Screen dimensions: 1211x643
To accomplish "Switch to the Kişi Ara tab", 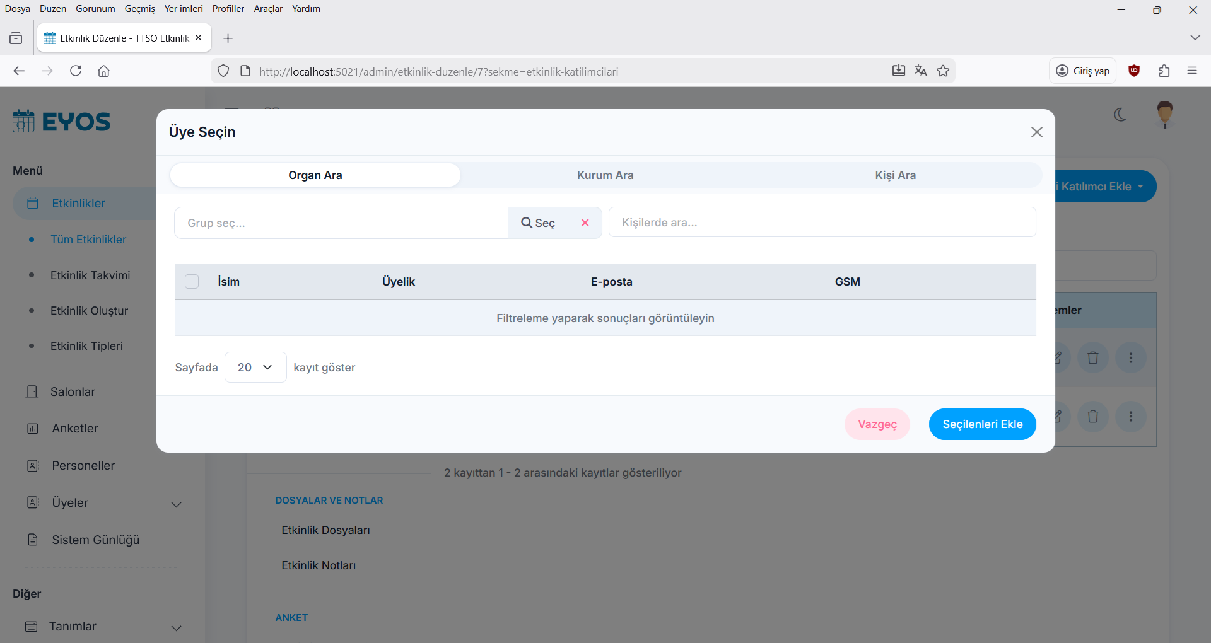I will (x=895, y=175).
